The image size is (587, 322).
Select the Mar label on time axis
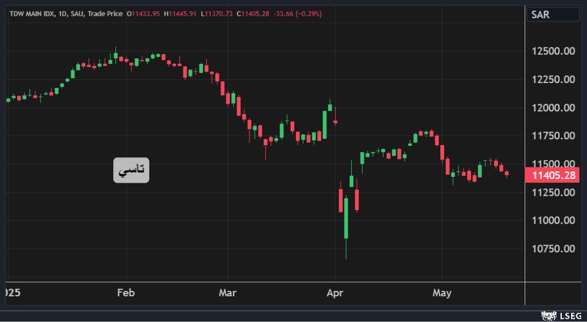[x=228, y=293]
